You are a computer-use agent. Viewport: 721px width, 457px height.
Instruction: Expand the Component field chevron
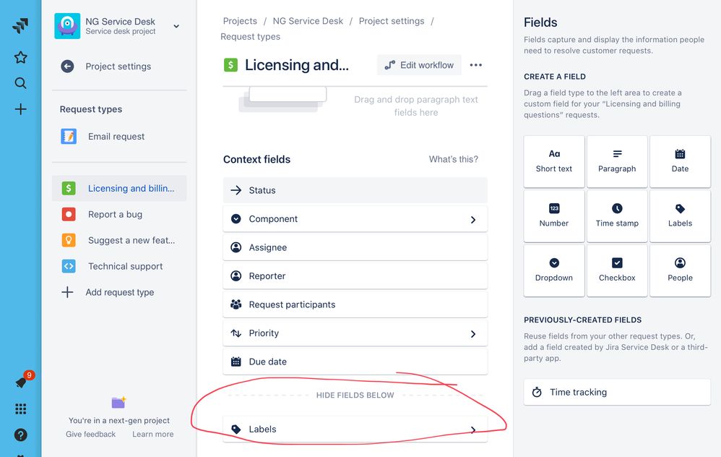[472, 220]
